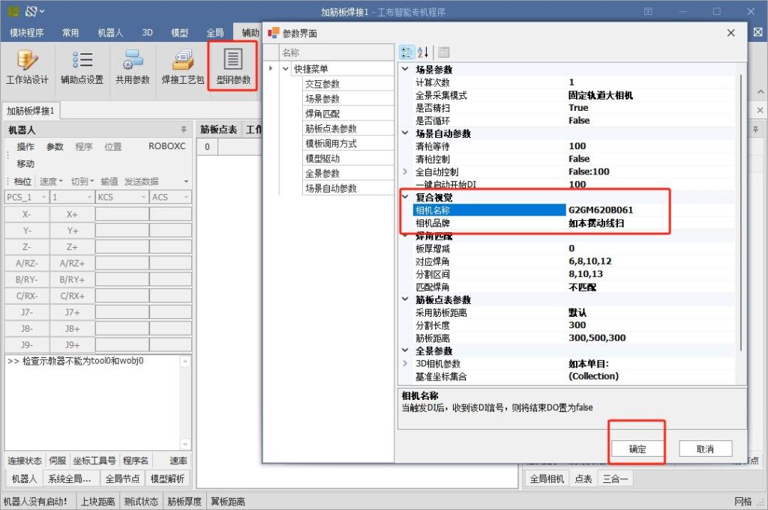This screenshot has height=510, width=768.
Task: Pin the 机器人 panel
Action: click(x=184, y=130)
